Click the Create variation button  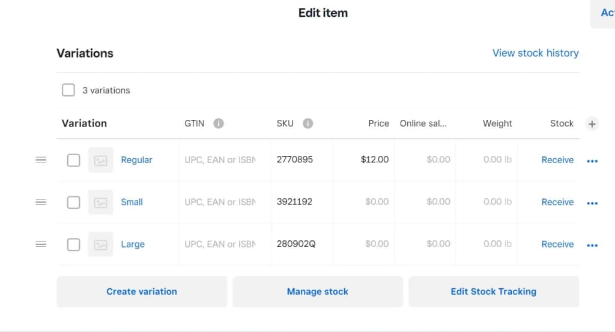(x=142, y=292)
